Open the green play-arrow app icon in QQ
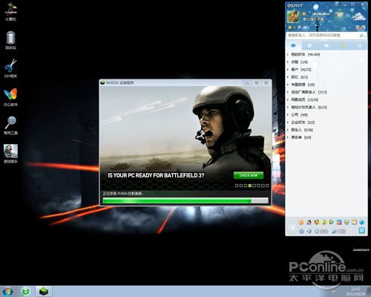 [332, 222]
